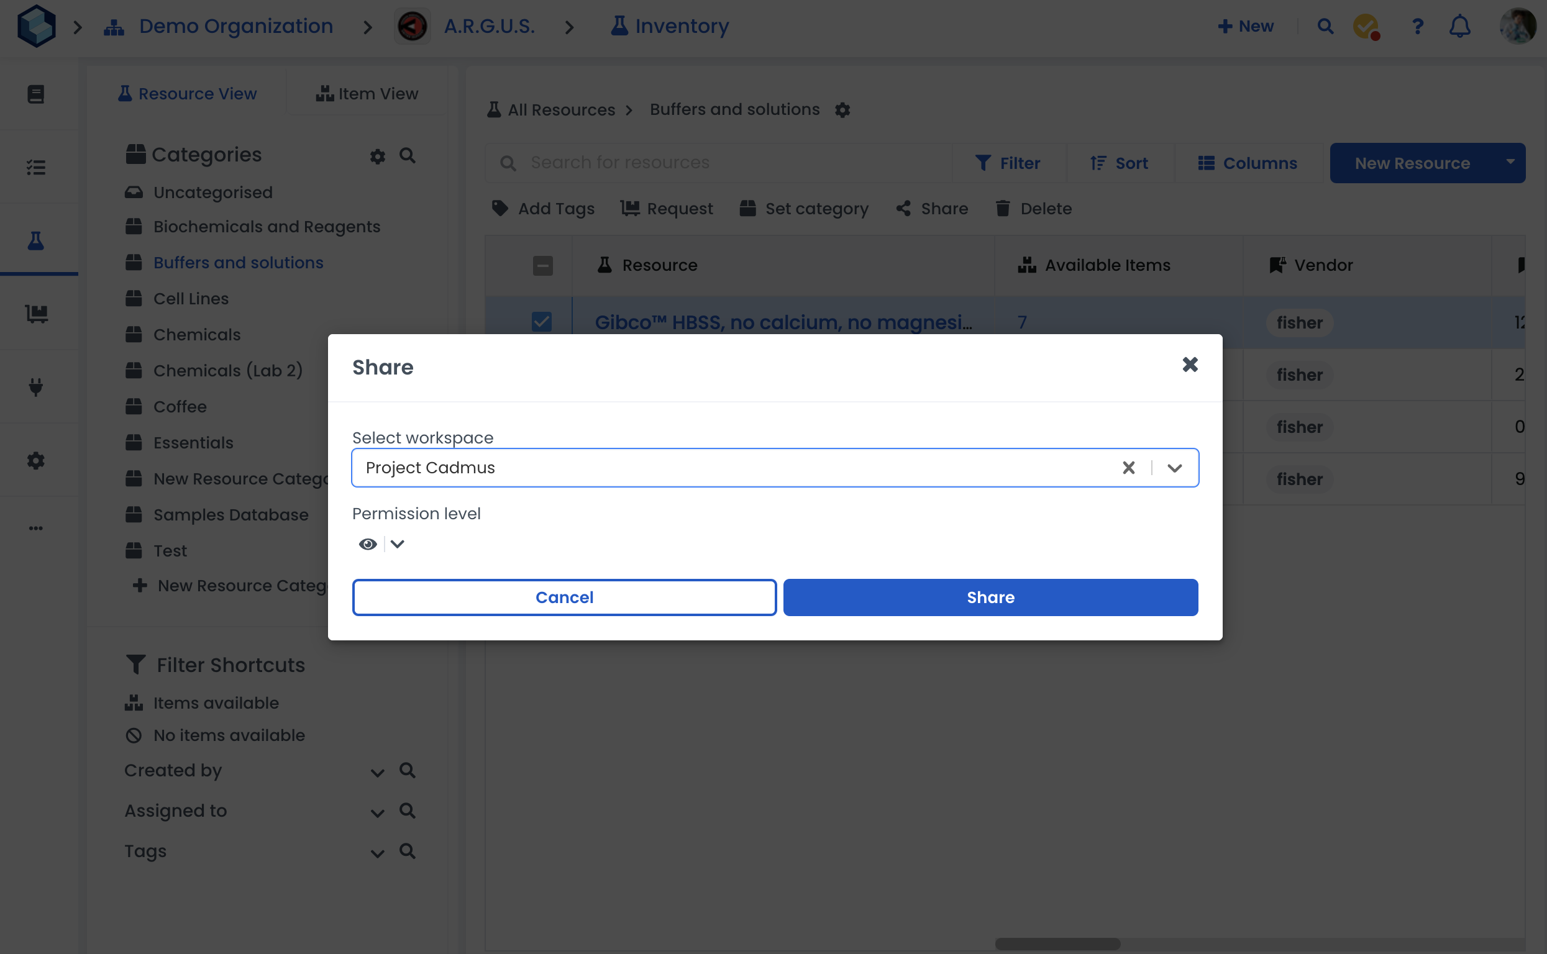The width and height of the screenshot is (1547, 954).
Task: Click the blue Share button in dialog
Action: click(990, 597)
